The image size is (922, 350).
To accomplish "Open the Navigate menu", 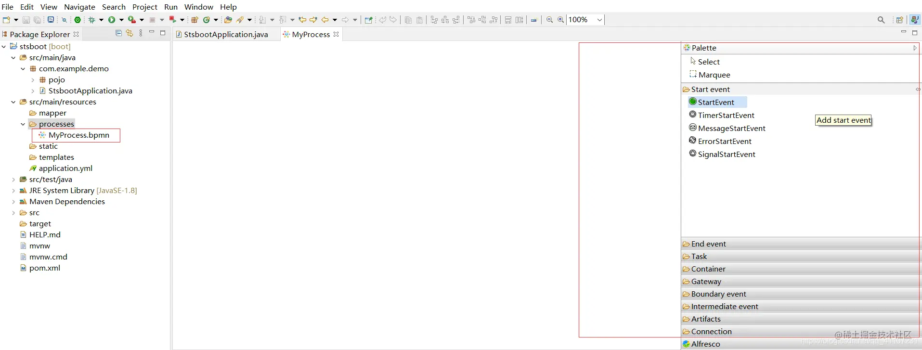I will [79, 7].
